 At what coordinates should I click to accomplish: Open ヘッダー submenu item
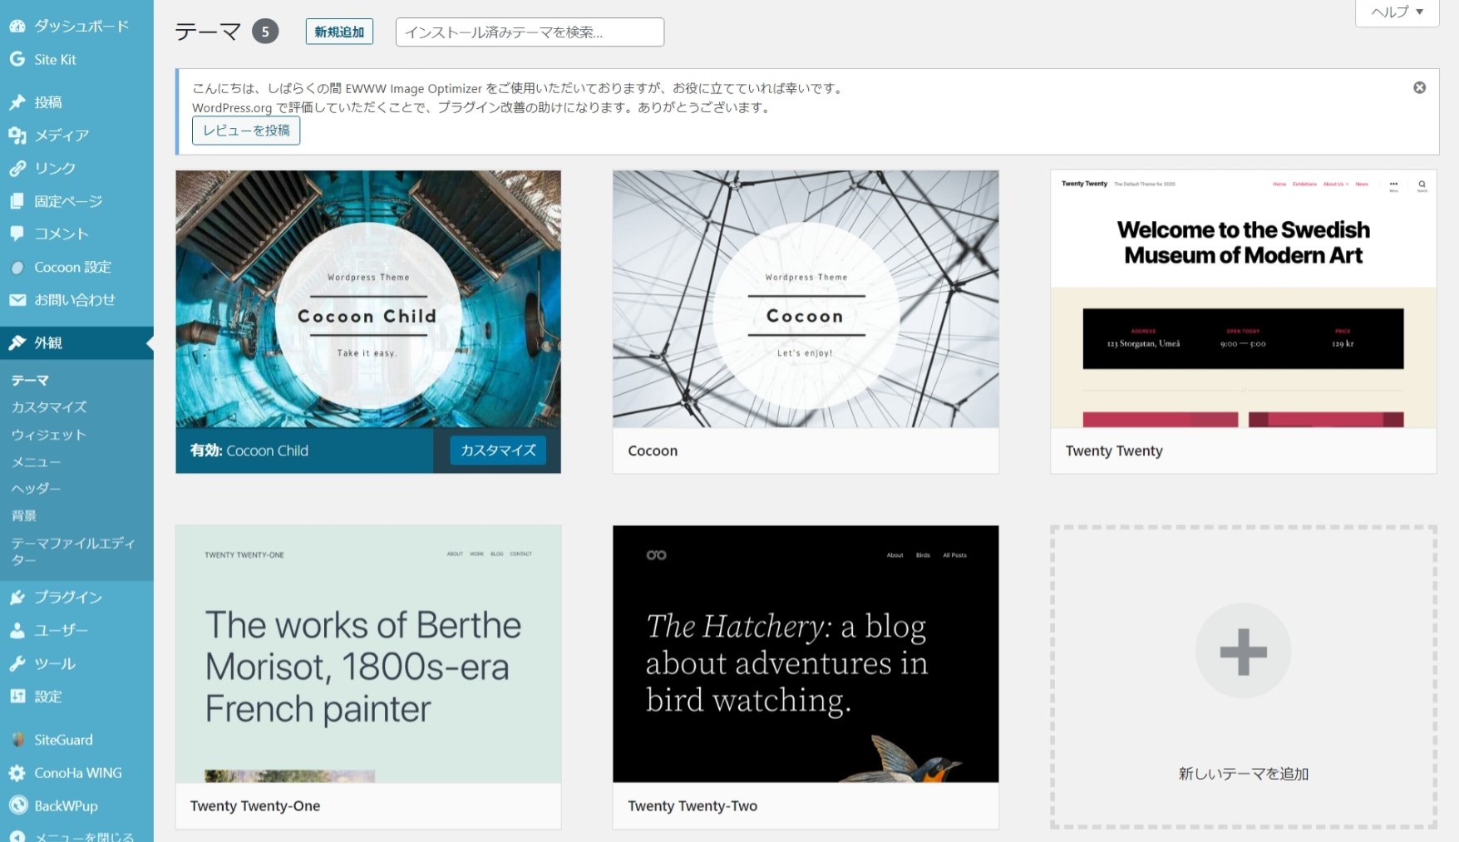pyautogui.click(x=37, y=488)
